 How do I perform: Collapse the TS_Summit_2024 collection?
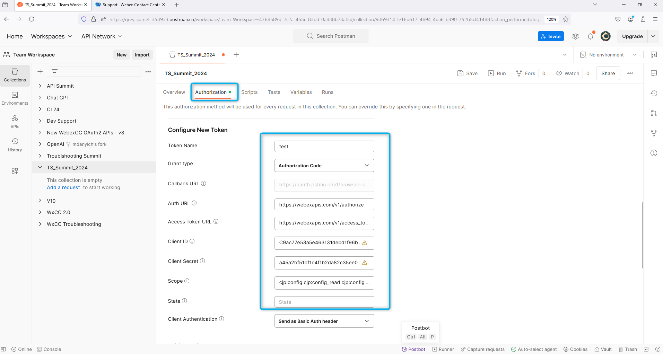point(40,167)
